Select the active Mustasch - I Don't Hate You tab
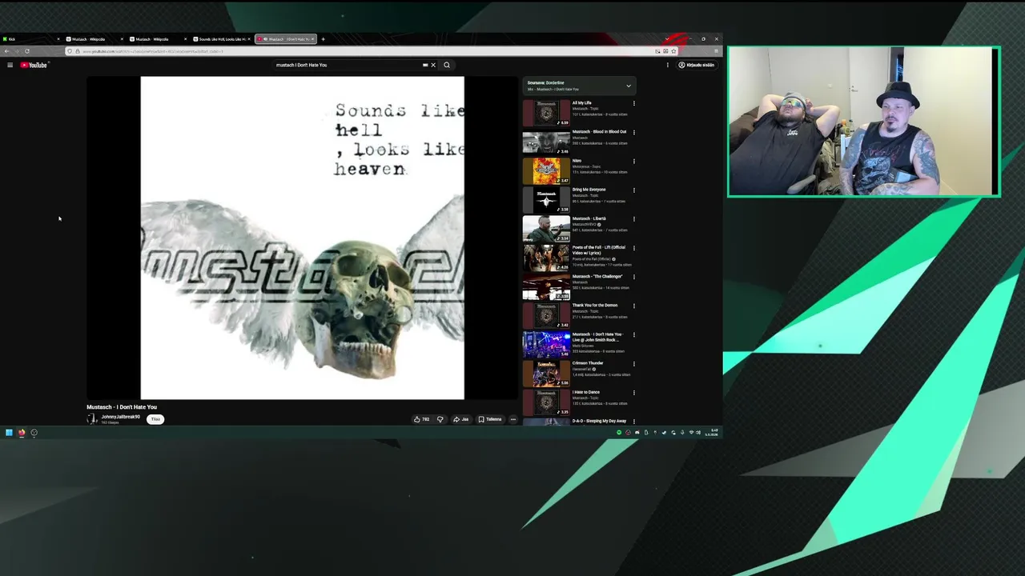 tap(286, 38)
